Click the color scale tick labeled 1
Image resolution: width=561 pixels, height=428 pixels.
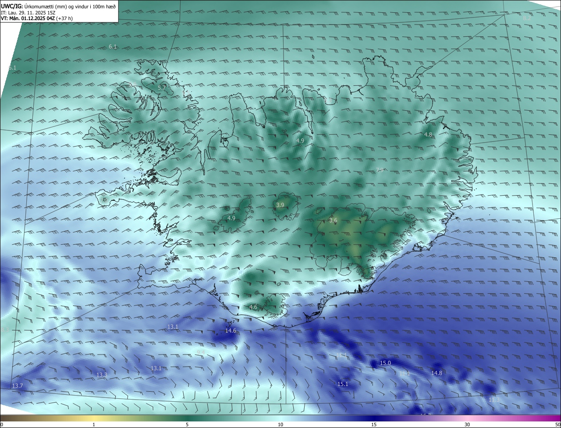94,424
